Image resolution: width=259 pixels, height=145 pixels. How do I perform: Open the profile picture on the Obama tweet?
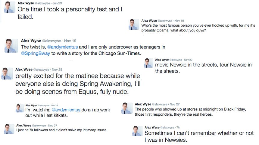(134, 24)
